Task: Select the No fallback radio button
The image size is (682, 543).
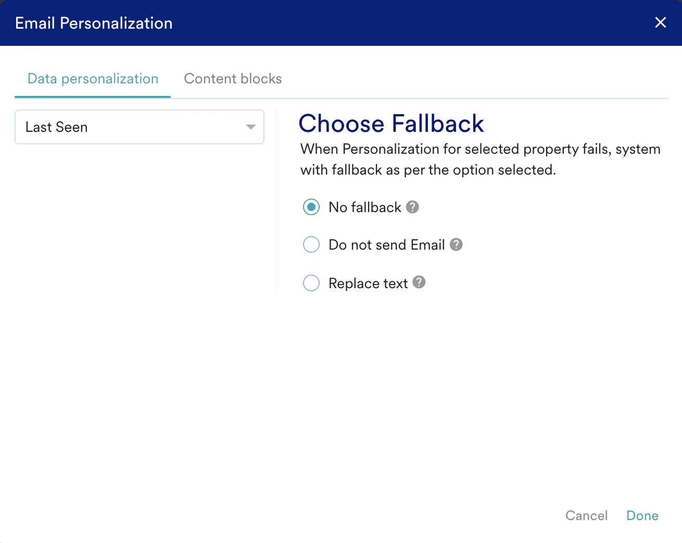Action: pyautogui.click(x=311, y=207)
